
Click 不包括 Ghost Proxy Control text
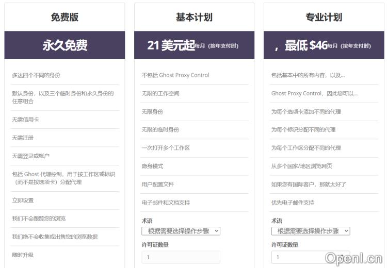pyautogui.click(x=175, y=75)
